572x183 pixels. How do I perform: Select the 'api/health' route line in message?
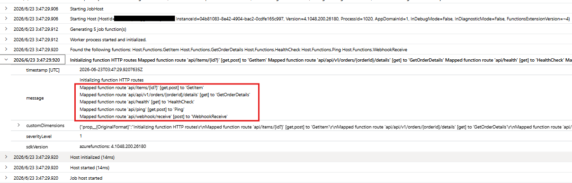(137, 102)
